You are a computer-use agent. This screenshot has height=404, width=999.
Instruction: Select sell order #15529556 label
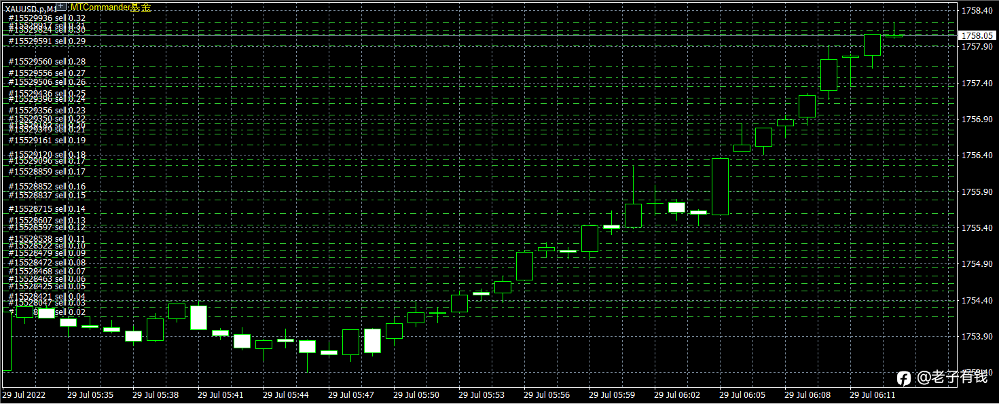click(47, 73)
